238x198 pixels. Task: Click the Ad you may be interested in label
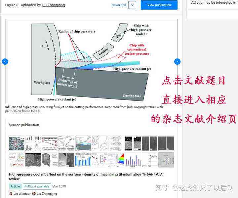214,2
